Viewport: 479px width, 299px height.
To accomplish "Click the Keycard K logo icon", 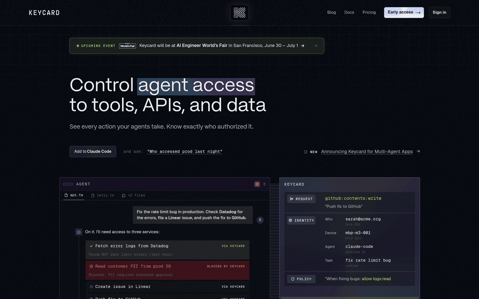I will tap(239, 13).
